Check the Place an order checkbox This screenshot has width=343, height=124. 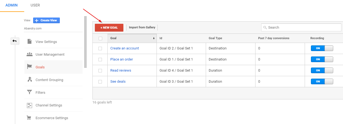[100, 59]
